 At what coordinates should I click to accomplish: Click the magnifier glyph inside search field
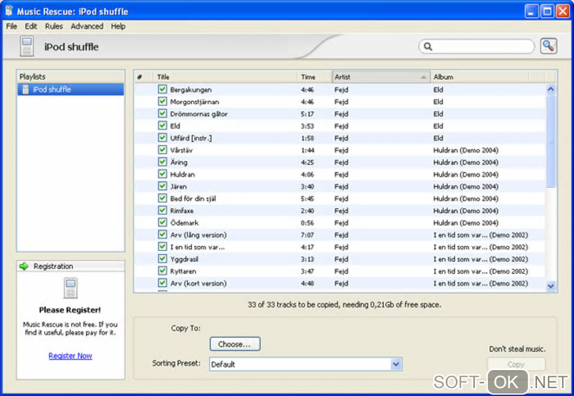tap(428, 47)
